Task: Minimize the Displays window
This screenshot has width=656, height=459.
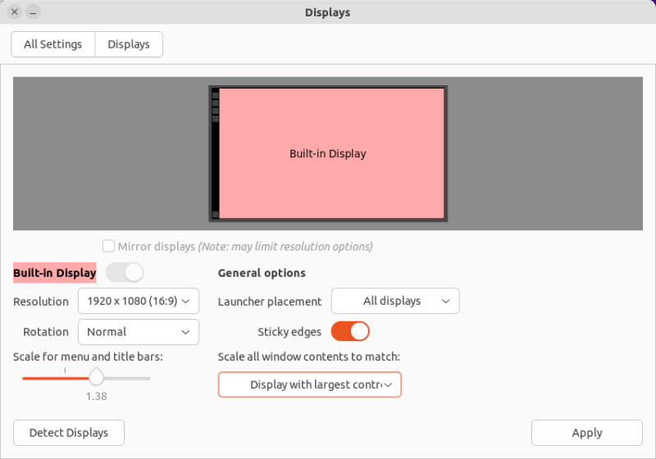Action: pos(32,12)
